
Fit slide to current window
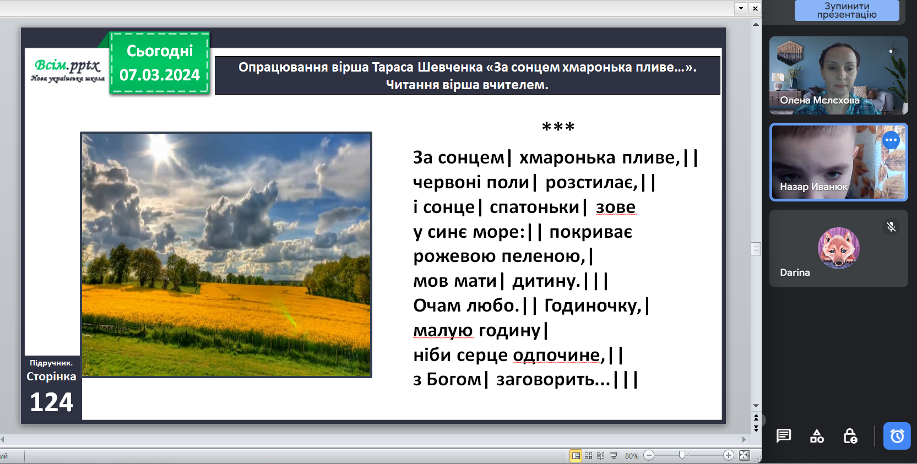744,455
